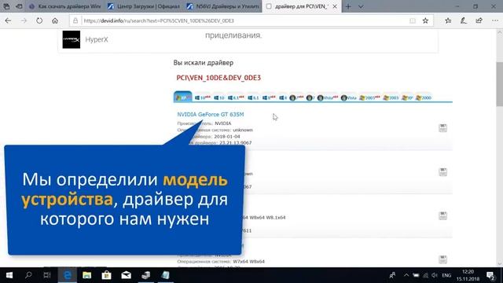Select the Vista 32-bit filter
This screenshot has height=283, width=503.
(348, 97)
